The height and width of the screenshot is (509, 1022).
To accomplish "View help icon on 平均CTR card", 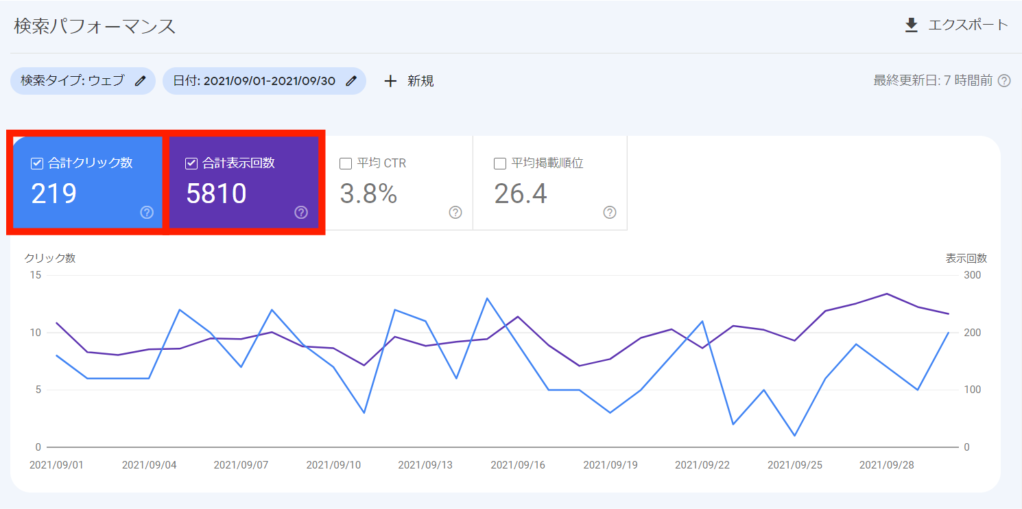I will pyautogui.click(x=455, y=213).
